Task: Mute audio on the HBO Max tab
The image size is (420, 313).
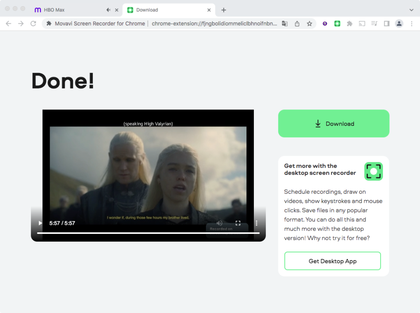Action: click(x=108, y=10)
